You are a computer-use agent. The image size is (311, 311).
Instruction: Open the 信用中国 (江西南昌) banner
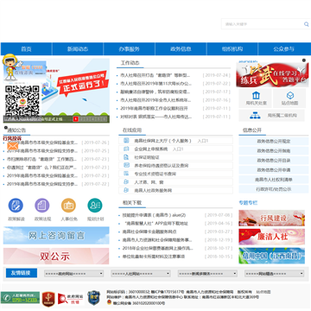coord(271,256)
